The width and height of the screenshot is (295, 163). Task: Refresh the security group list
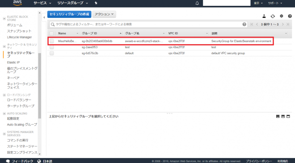[x=273, y=17]
